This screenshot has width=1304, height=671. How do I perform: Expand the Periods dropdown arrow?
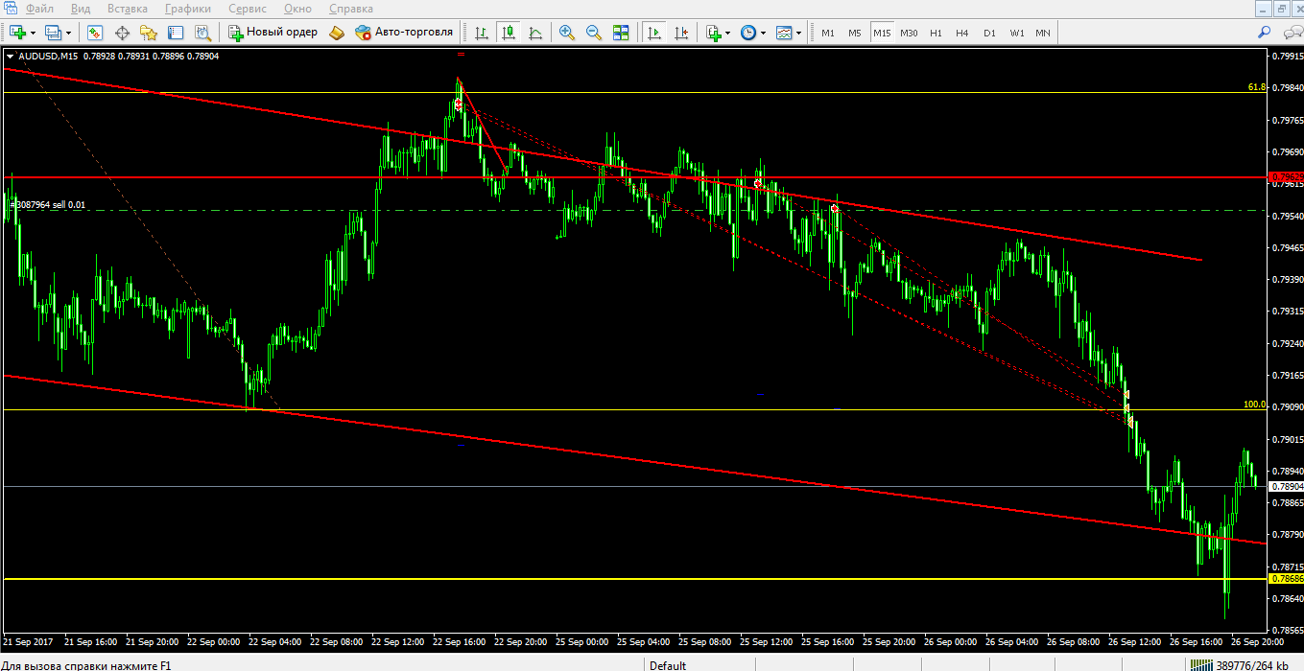click(x=764, y=33)
